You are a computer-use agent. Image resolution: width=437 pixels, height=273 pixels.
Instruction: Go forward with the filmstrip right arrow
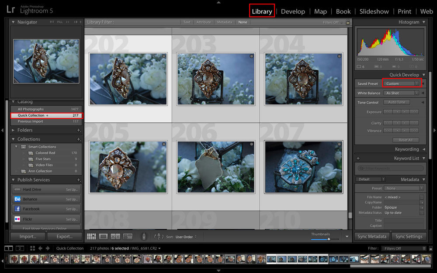click(48, 248)
